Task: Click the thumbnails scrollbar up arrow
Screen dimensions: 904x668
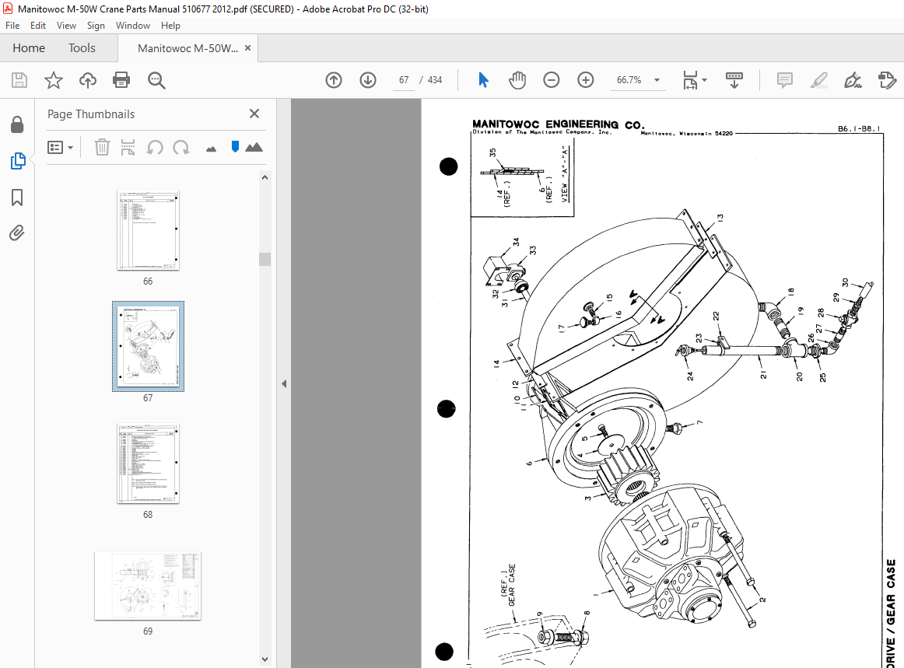Action: [265, 177]
